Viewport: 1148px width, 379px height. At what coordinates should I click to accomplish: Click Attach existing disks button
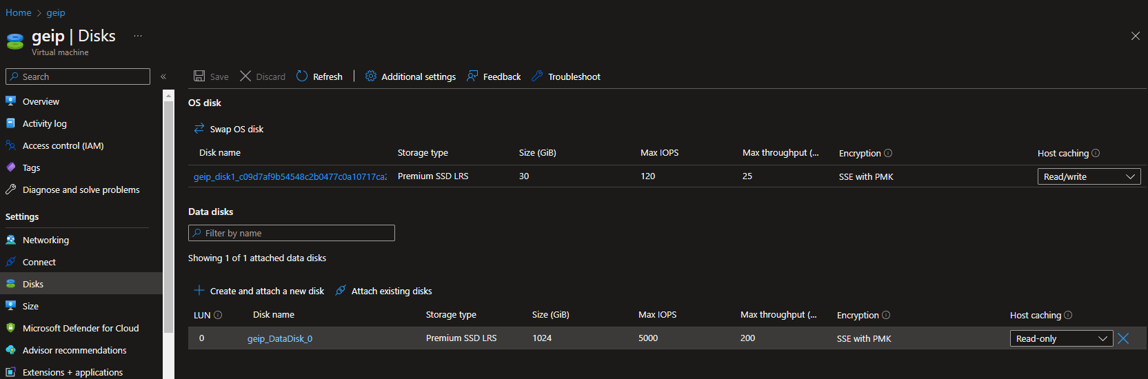point(384,291)
